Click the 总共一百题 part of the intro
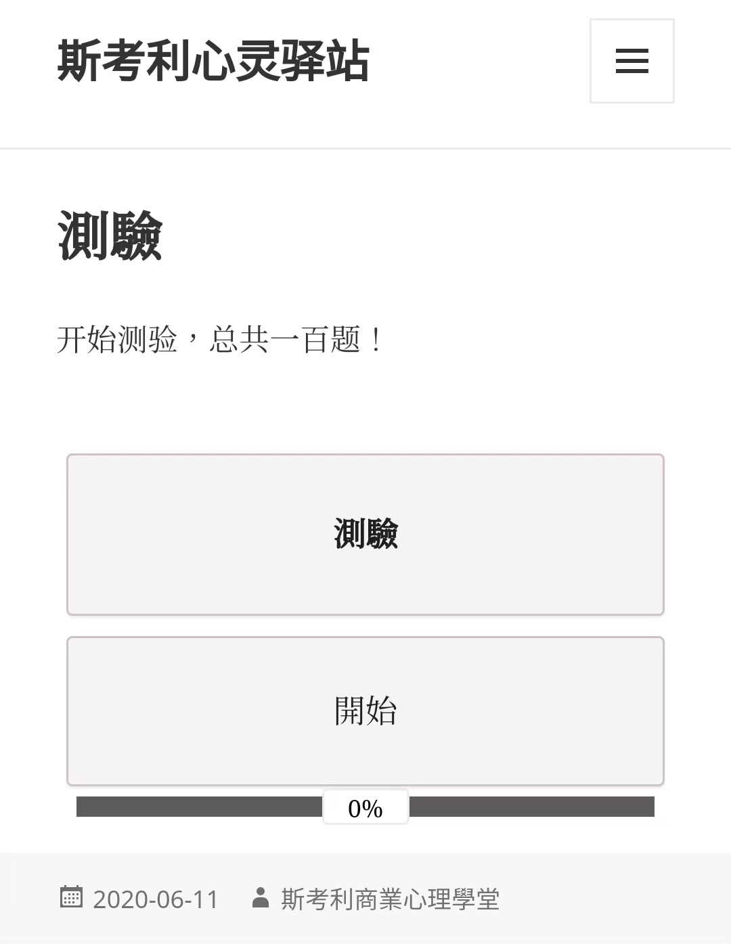This screenshot has height=944, width=731. click(x=284, y=339)
